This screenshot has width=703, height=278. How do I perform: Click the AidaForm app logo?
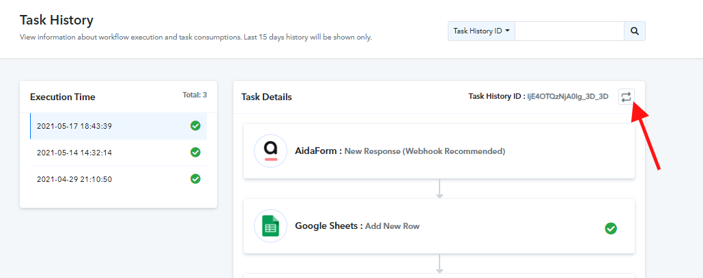(x=270, y=151)
